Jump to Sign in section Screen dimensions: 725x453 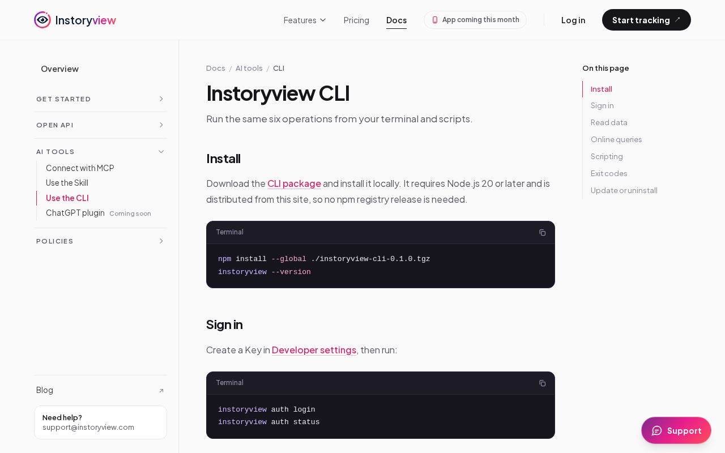pos(602,105)
